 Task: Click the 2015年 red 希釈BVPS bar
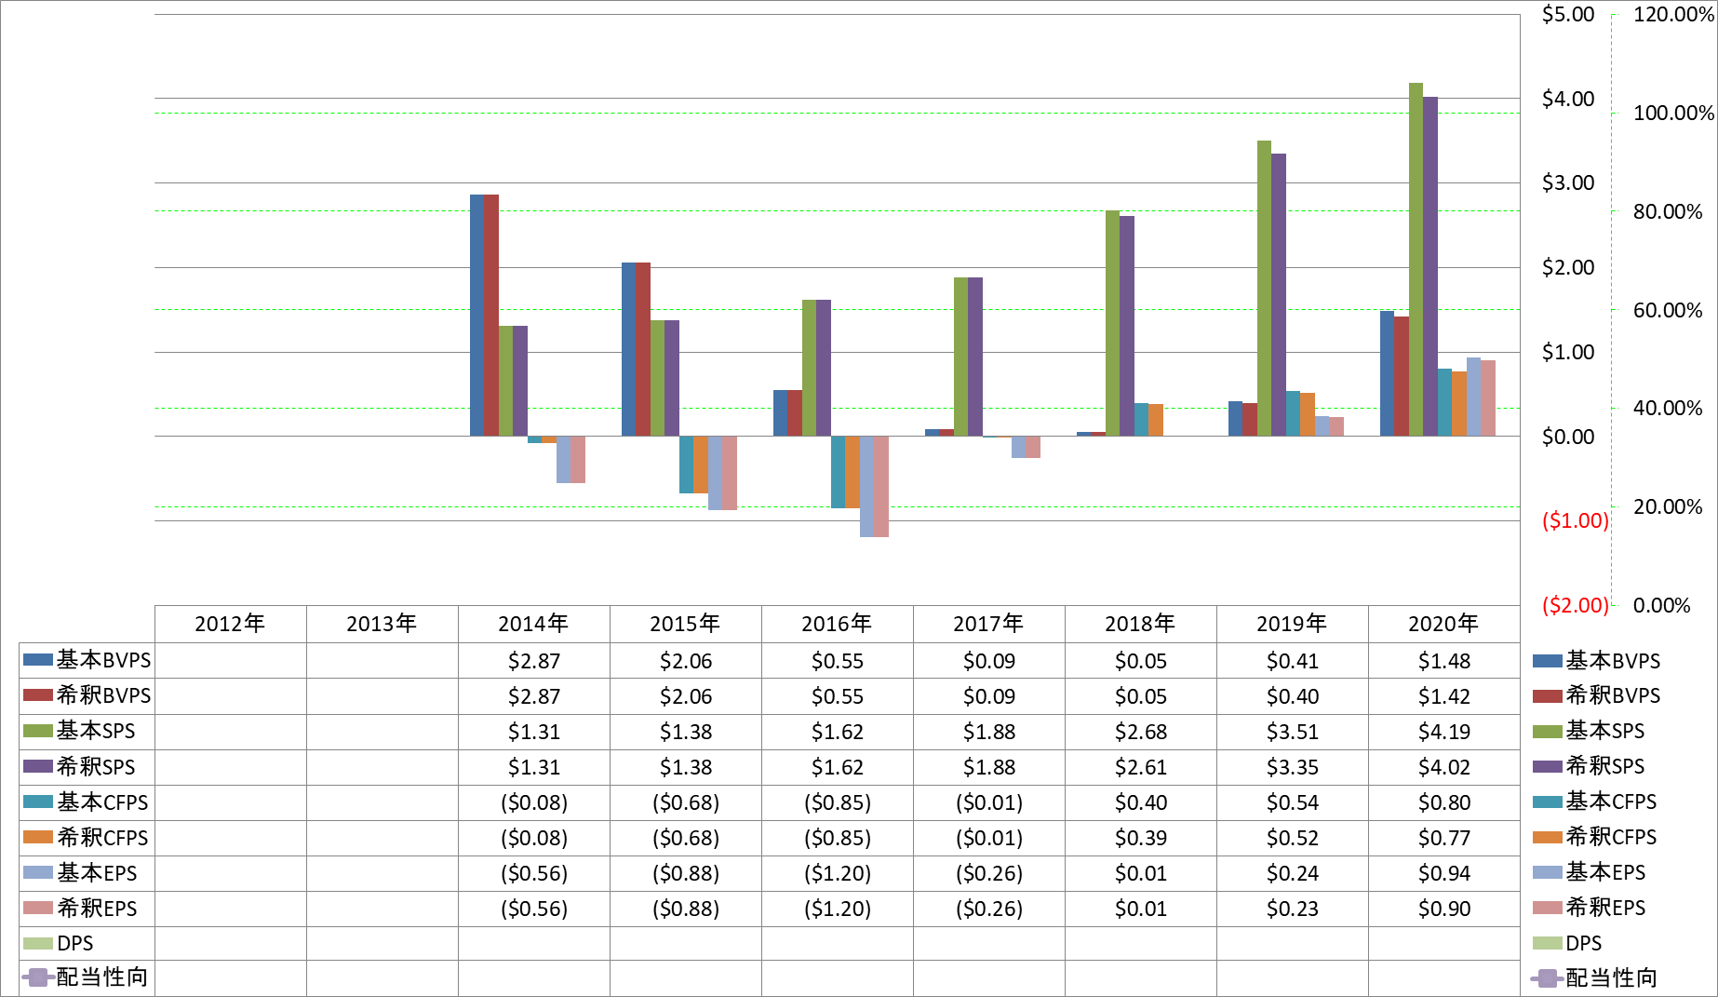(x=643, y=349)
